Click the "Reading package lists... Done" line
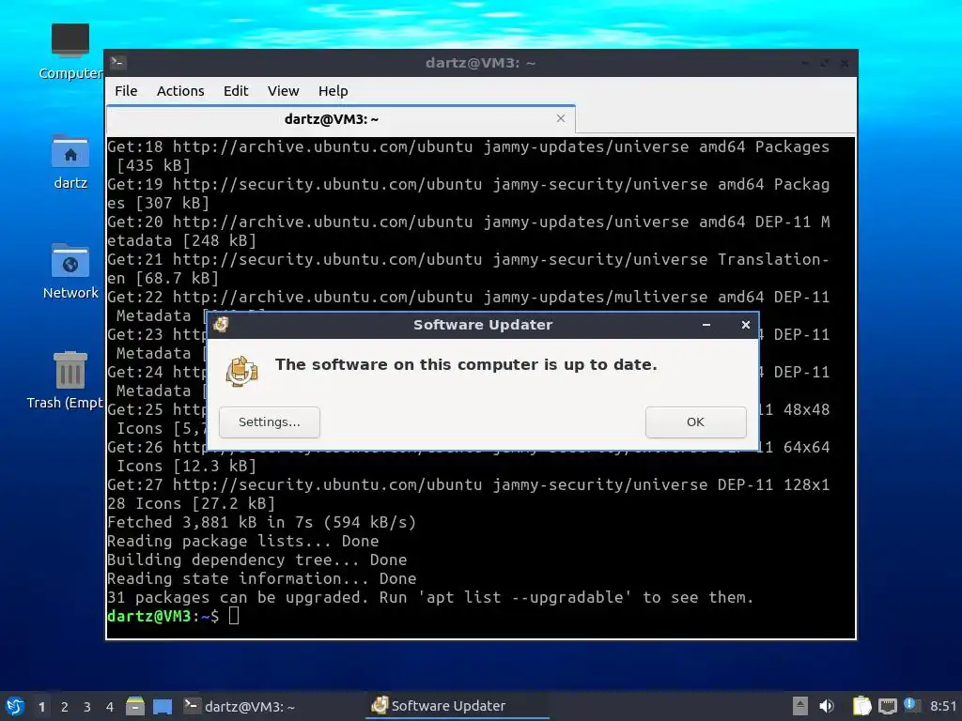962x721 pixels. tap(243, 541)
